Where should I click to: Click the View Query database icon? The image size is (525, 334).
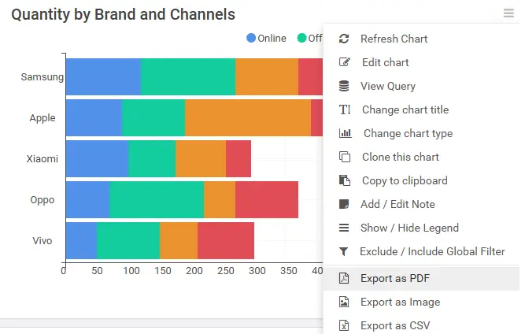tap(344, 86)
